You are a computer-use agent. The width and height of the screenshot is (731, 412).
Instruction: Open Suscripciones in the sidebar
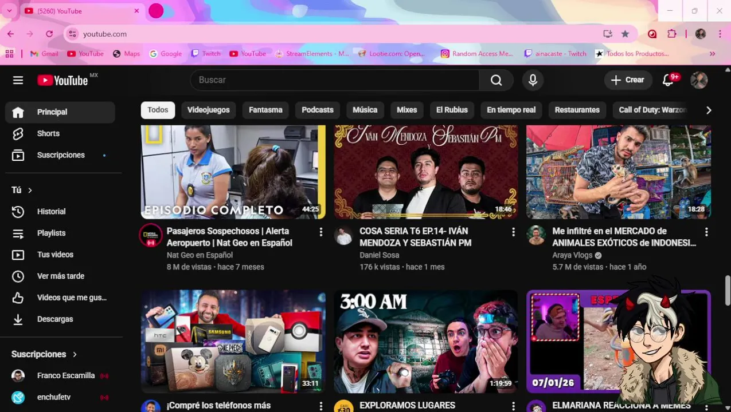tap(60, 155)
